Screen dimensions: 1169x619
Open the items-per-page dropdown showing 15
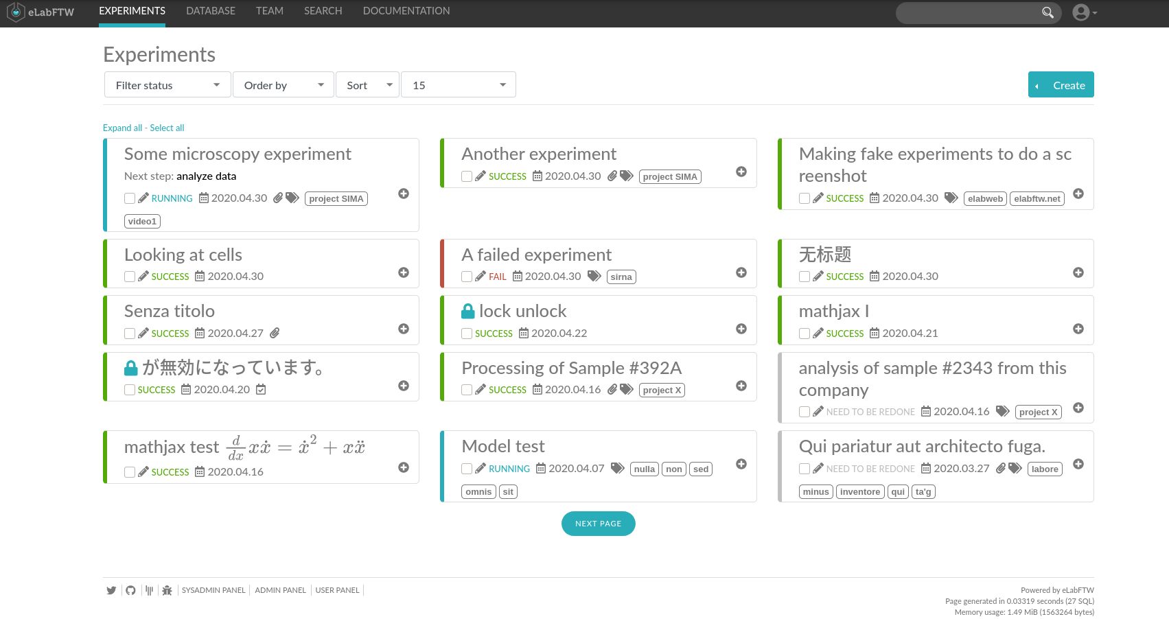[458, 85]
